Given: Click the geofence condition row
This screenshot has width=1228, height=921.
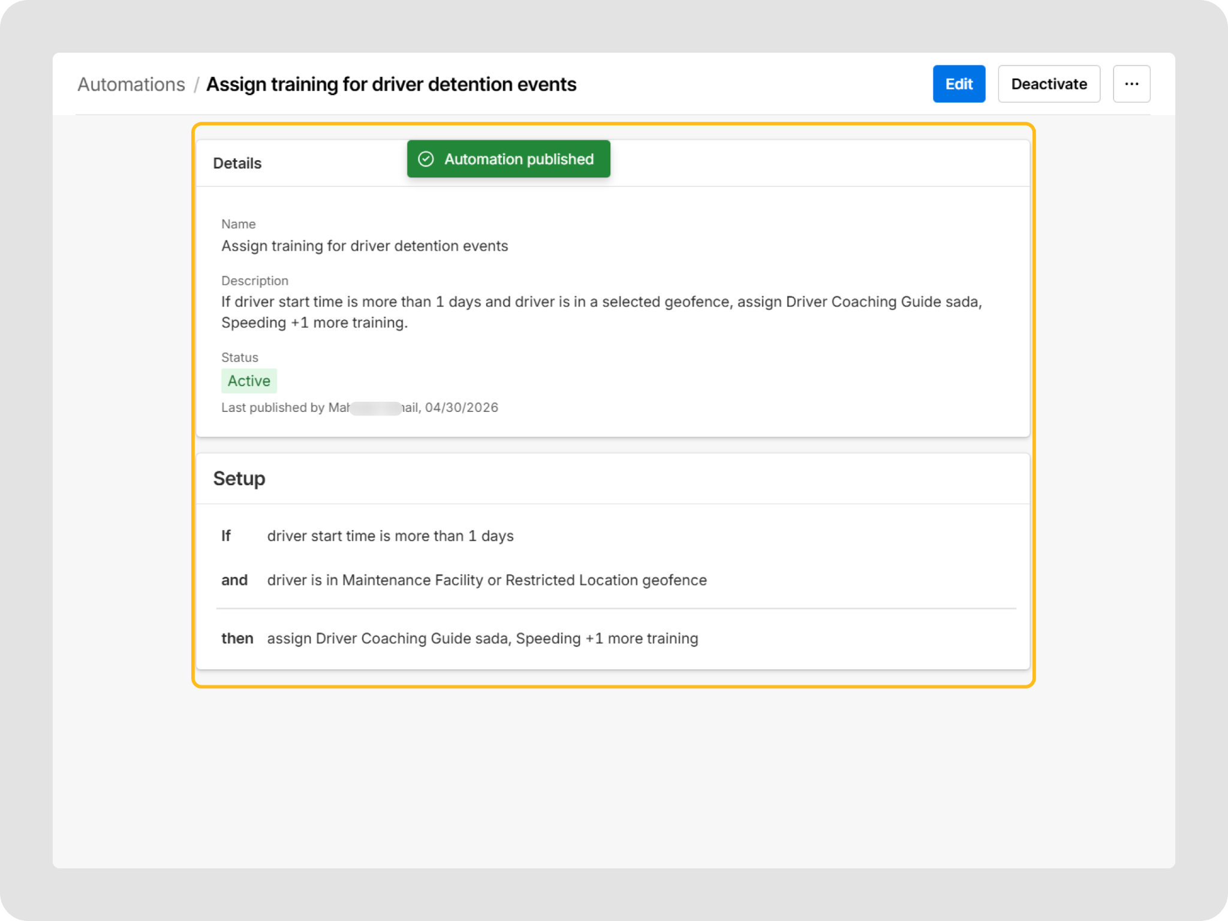Looking at the screenshot, I should [487, 580].
